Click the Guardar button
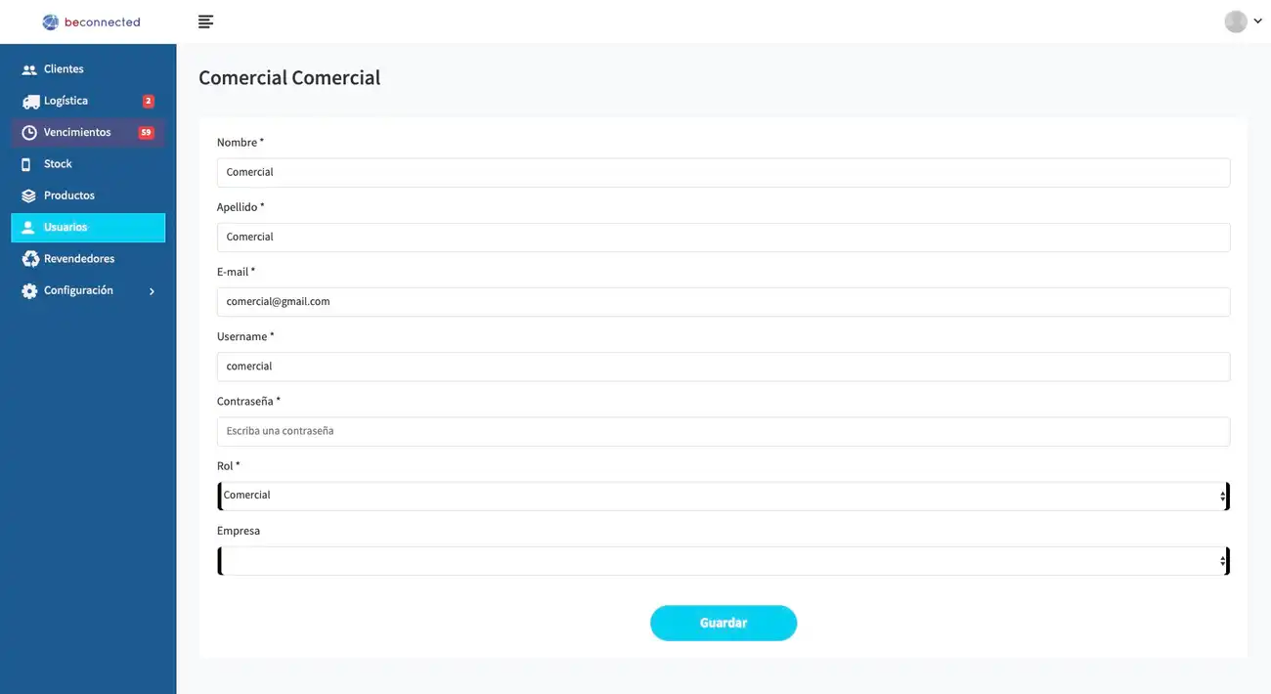Image resolution: width=1271 pixels, height=694 pixels. (x=723, y=623)
